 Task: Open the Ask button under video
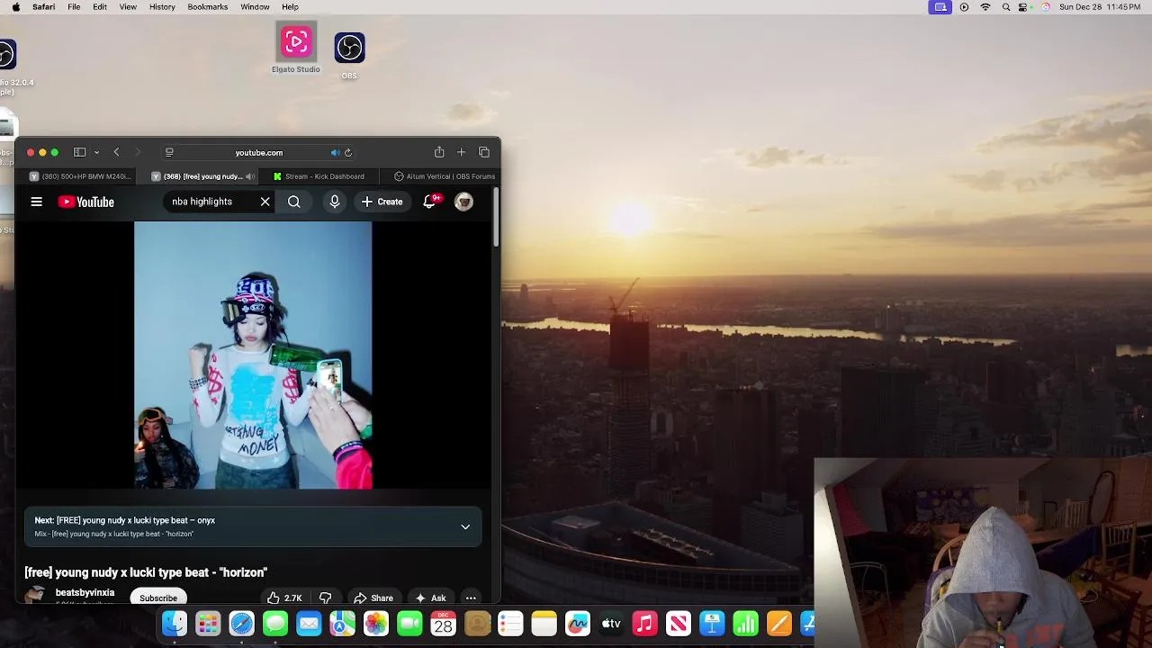click(430, 598)
